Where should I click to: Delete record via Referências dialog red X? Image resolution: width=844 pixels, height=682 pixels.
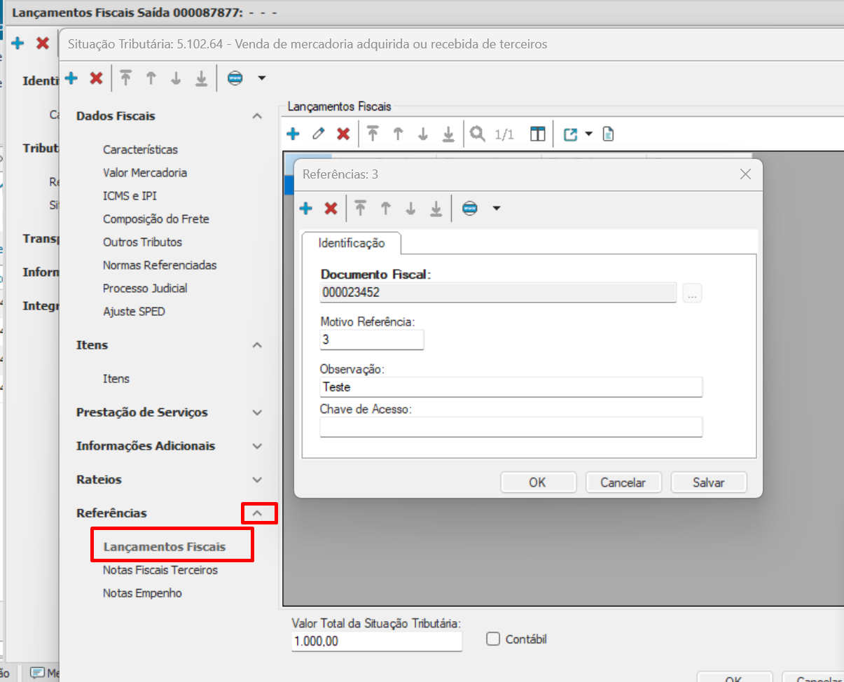331,208
